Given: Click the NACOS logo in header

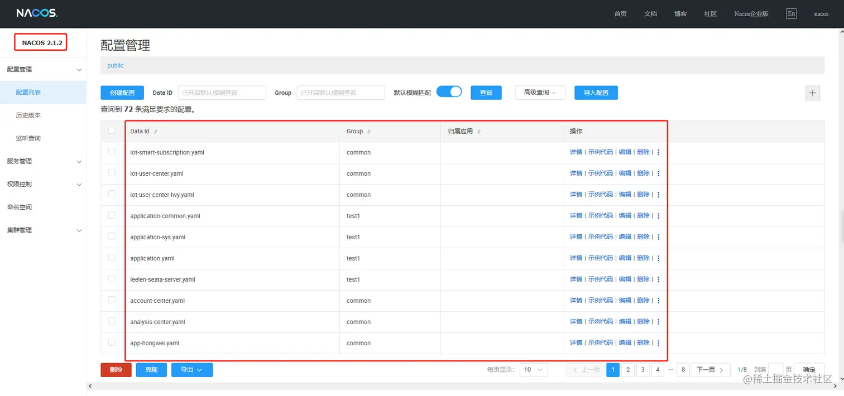Looking at the screenshot, I should (37, 13).
